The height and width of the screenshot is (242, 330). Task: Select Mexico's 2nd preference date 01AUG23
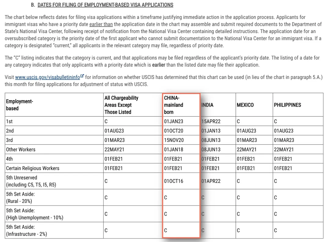(247, 131)
